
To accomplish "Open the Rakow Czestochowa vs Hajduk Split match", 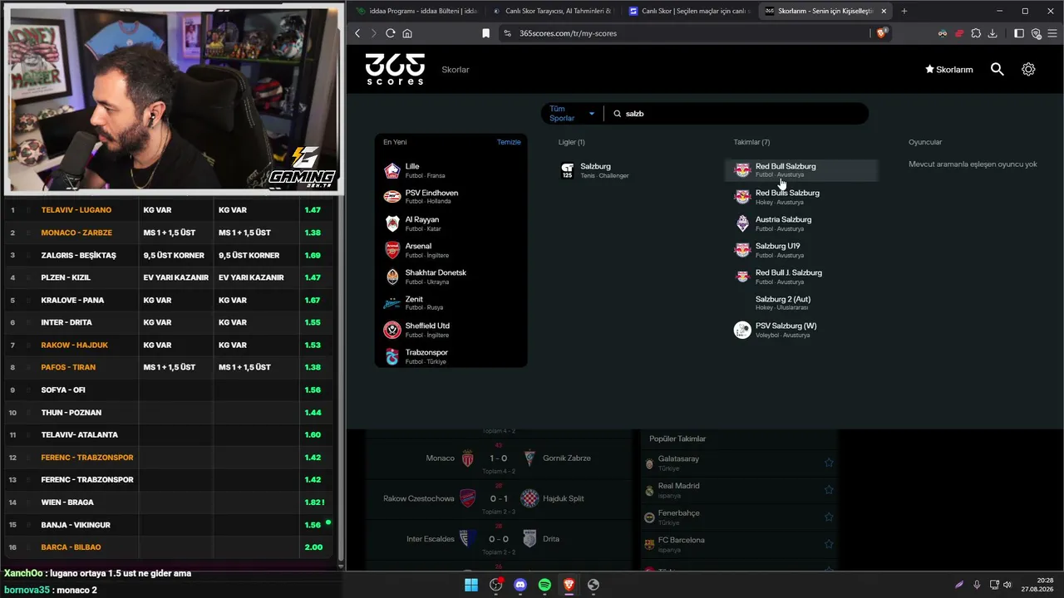I will 498,498.
